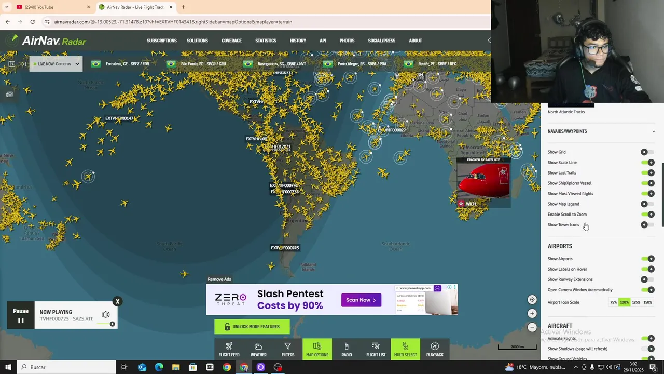Enable the Show Grid toggle
The width and height of the screenshot is (664, 374).
(647, 152)
